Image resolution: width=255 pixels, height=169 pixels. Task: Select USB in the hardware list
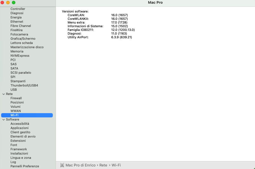pyautogui.click(x=14, y=90)
